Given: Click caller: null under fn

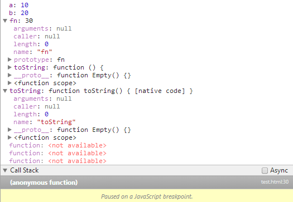Looking at the screenshot, I should click(37, 36).
